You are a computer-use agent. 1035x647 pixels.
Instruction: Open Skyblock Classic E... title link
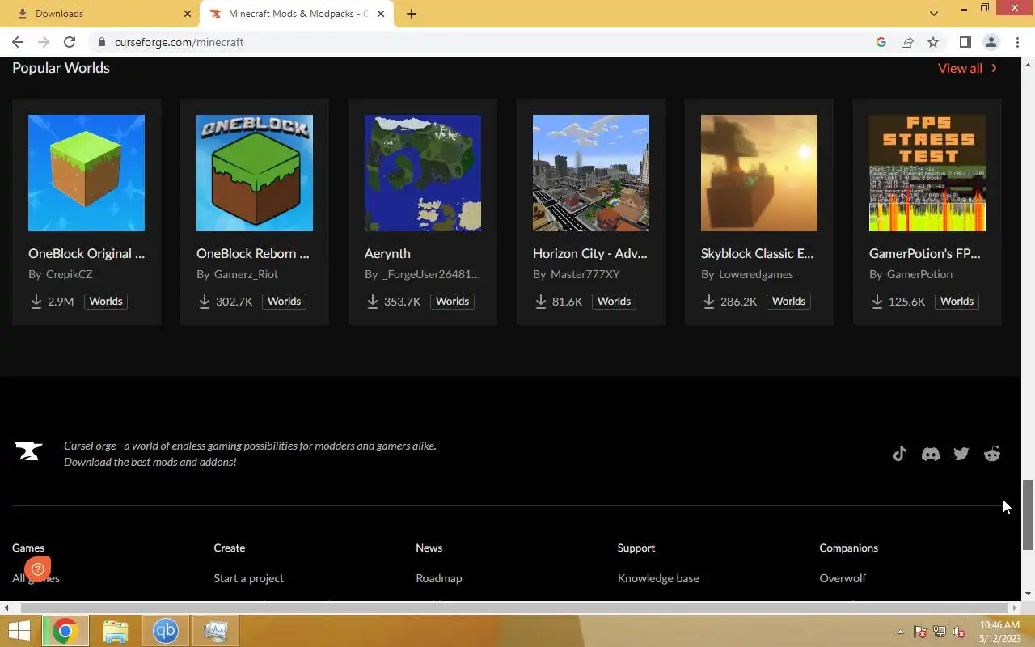pyautogui.click(x=758, y=253)
